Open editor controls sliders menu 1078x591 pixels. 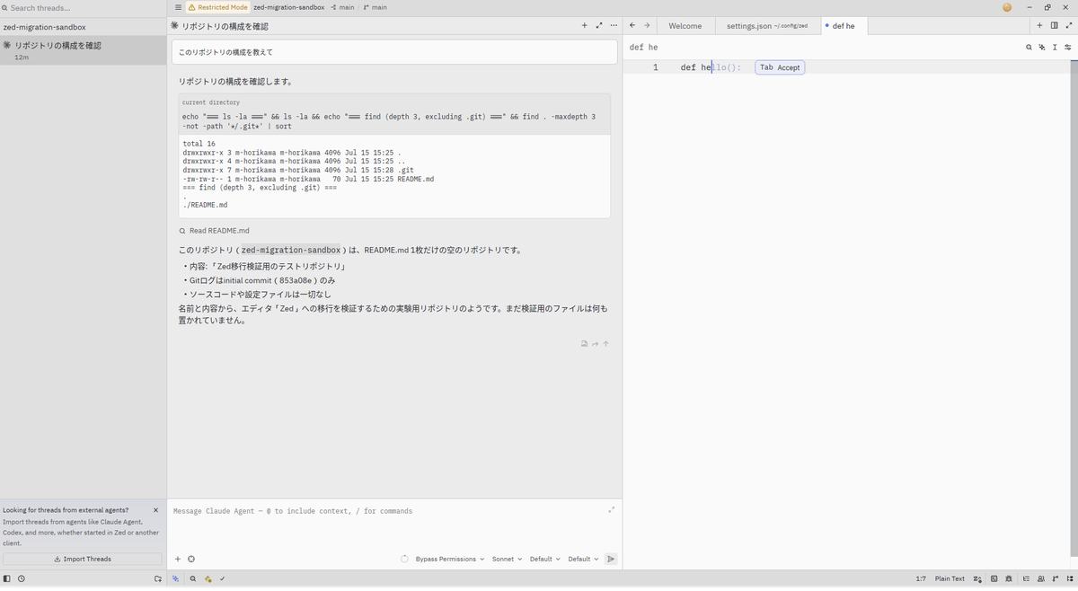pos(1068,48)
